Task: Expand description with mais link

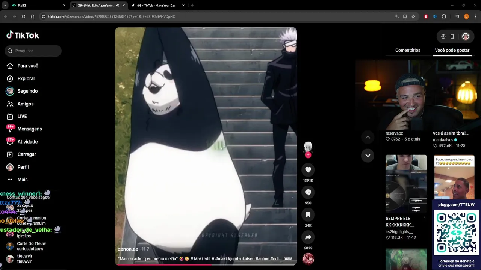Action: coord(288,258)
